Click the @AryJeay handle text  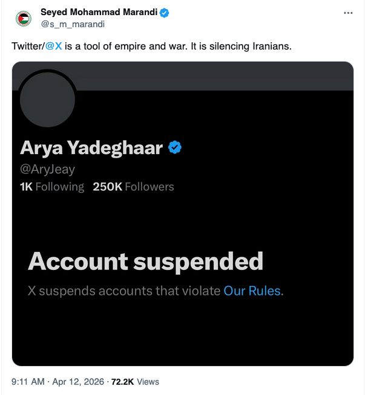pos(48,170)
